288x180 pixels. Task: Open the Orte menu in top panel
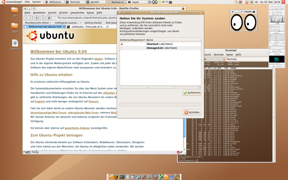click(x=27, y=2)
